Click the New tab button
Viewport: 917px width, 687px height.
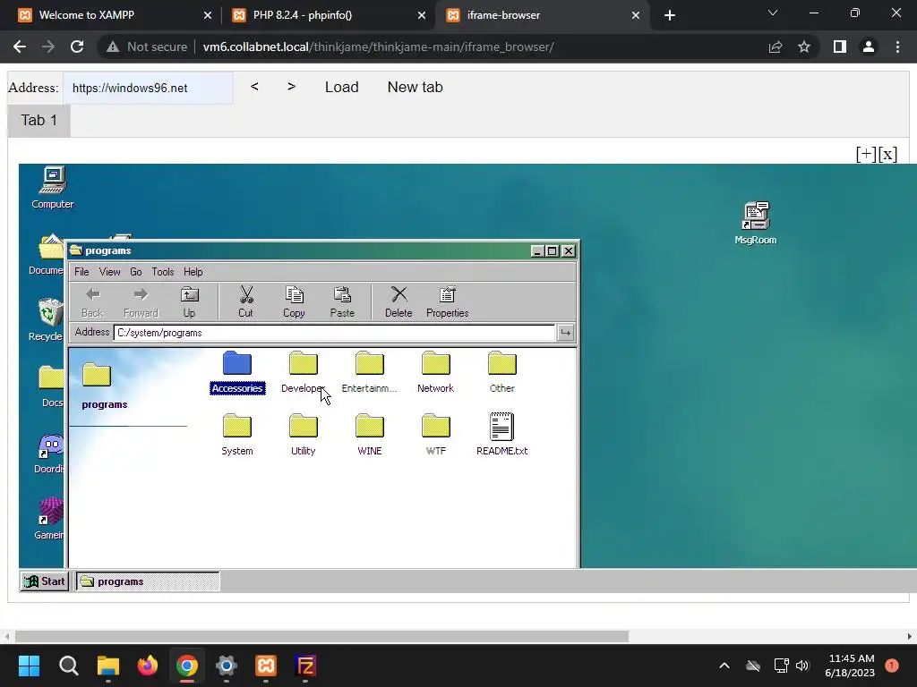pos(415,87)
